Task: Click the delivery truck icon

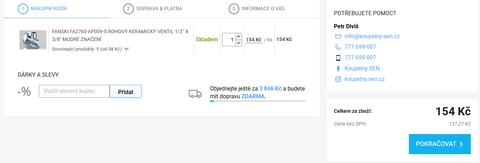Action: [195, 94]
